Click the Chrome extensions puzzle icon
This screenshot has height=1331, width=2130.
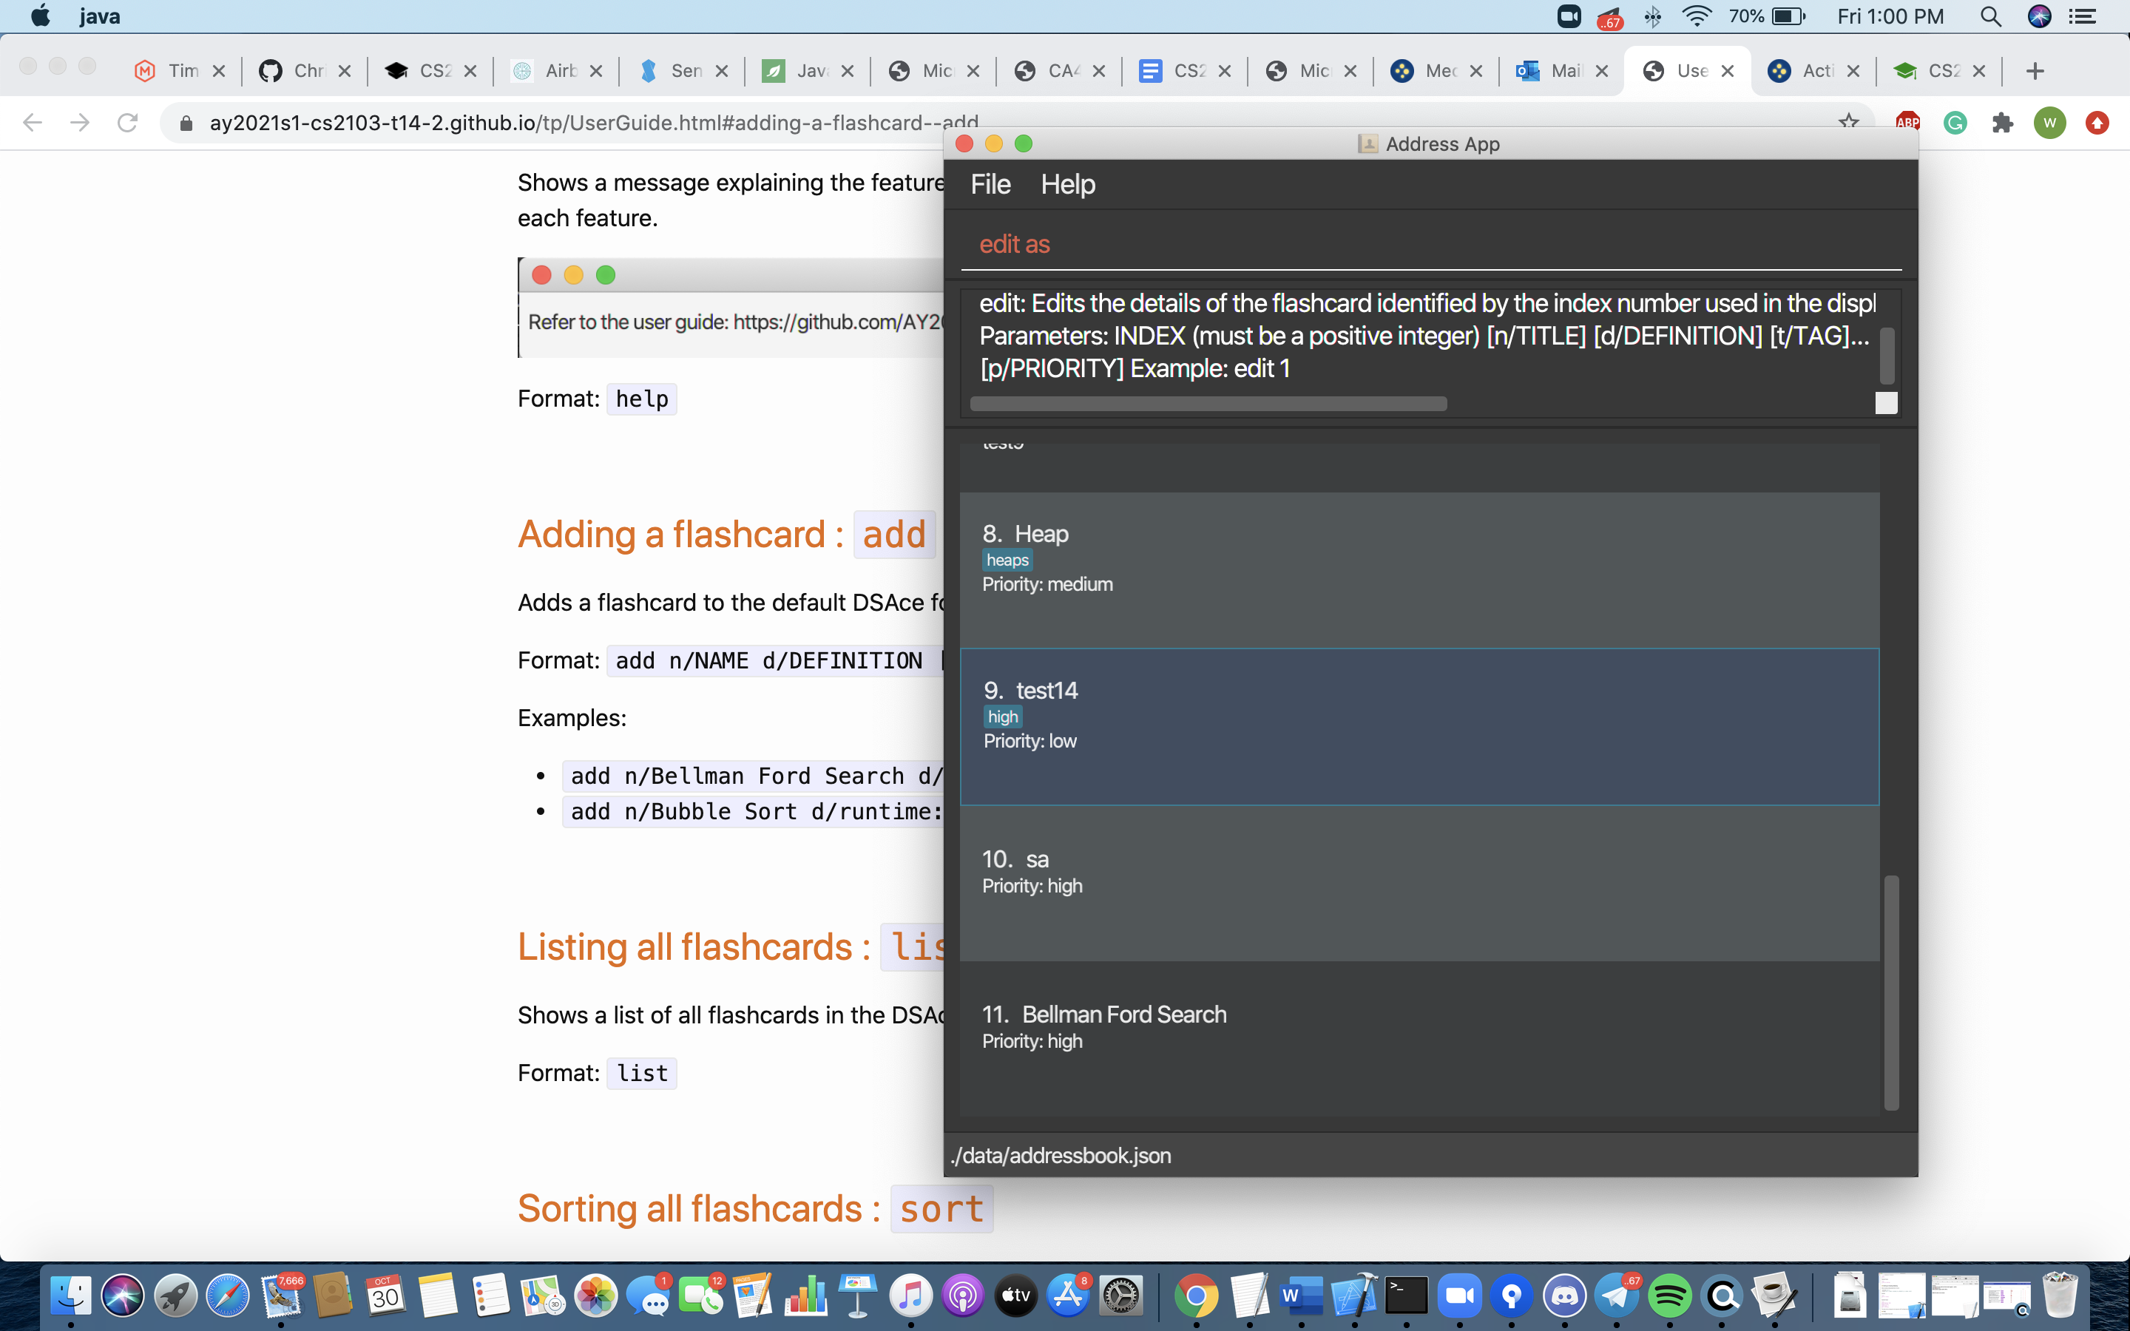coord(2002,122)
